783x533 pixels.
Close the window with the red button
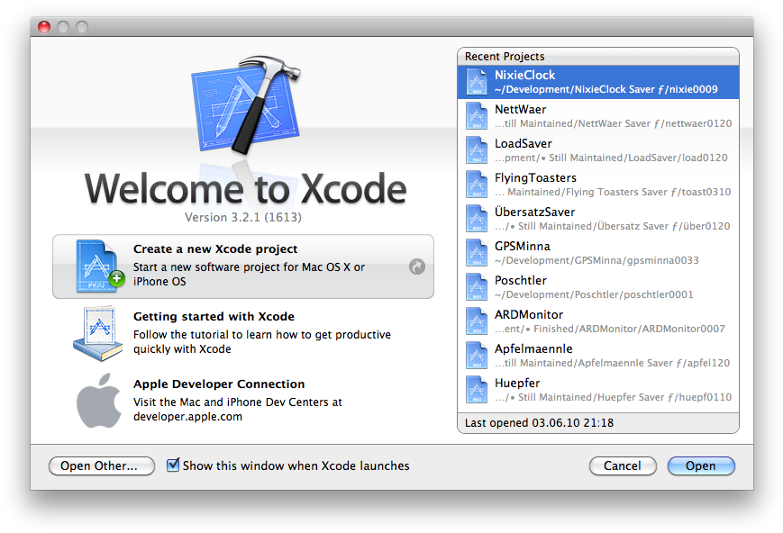[x=44, y=26]
